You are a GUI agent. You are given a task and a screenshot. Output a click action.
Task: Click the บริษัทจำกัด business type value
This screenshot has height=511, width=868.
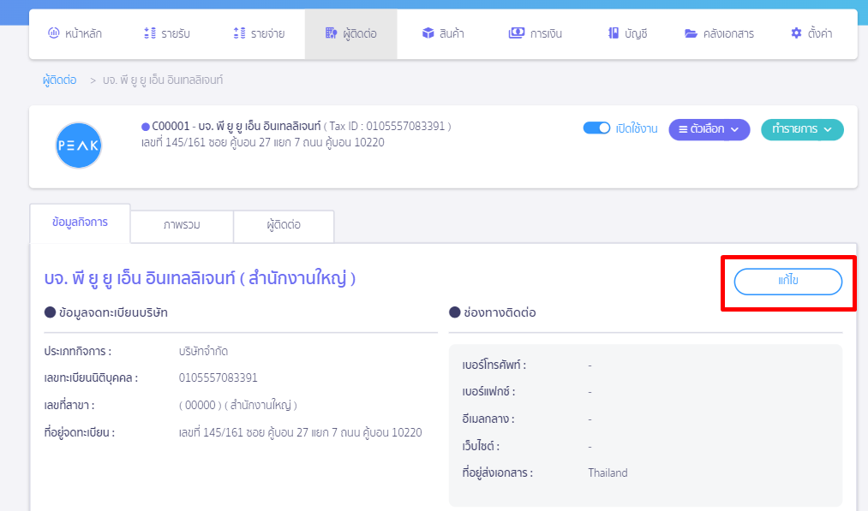click(x=203, y=351)
